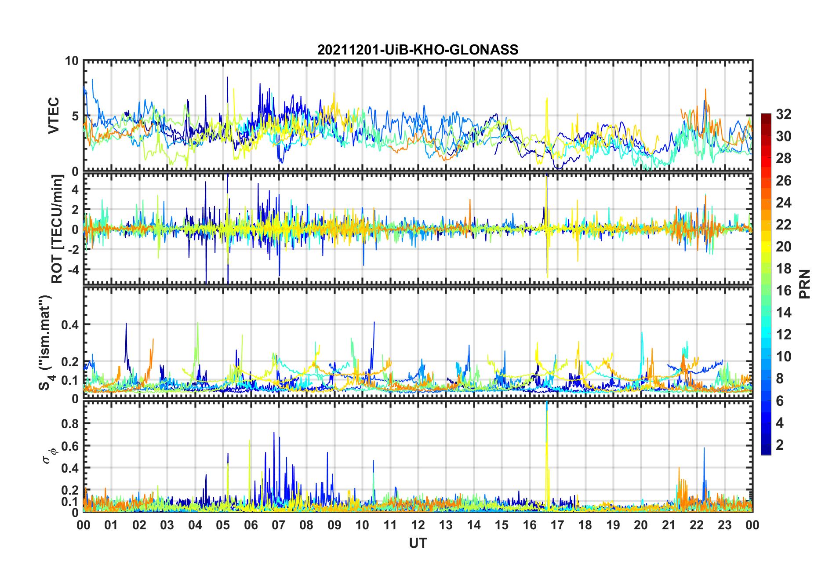Select the sigma phi y-axis tick 0.8
The width and height of the screenshot is (836, 568).
(71, 423)
